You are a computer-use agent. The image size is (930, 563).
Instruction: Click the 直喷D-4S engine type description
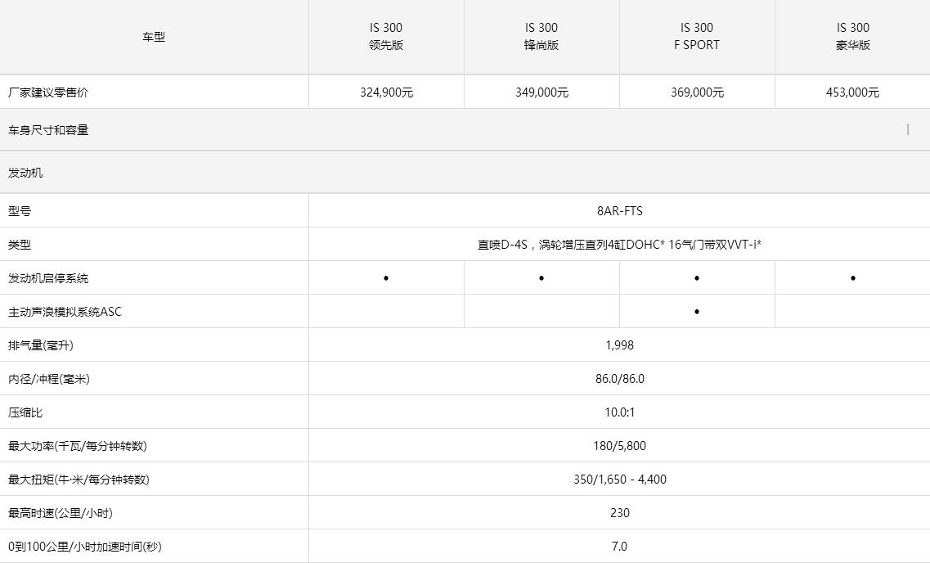[x=620, y=245]
